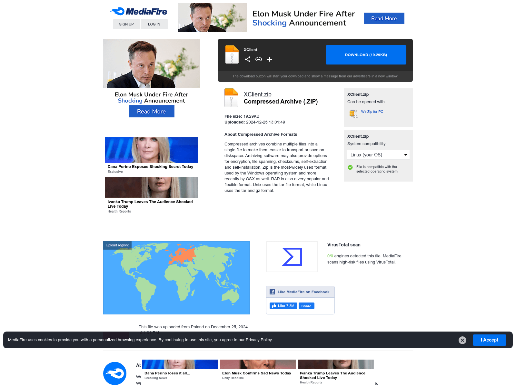Screen dimensions: 516x387
Task: Click the green compatibility check icon
Action: pos(350,167)
